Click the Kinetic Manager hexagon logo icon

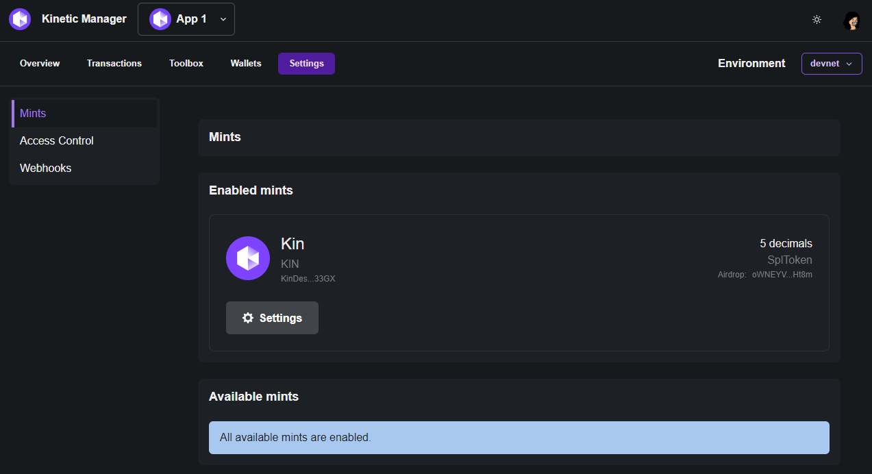click(19, 18)
